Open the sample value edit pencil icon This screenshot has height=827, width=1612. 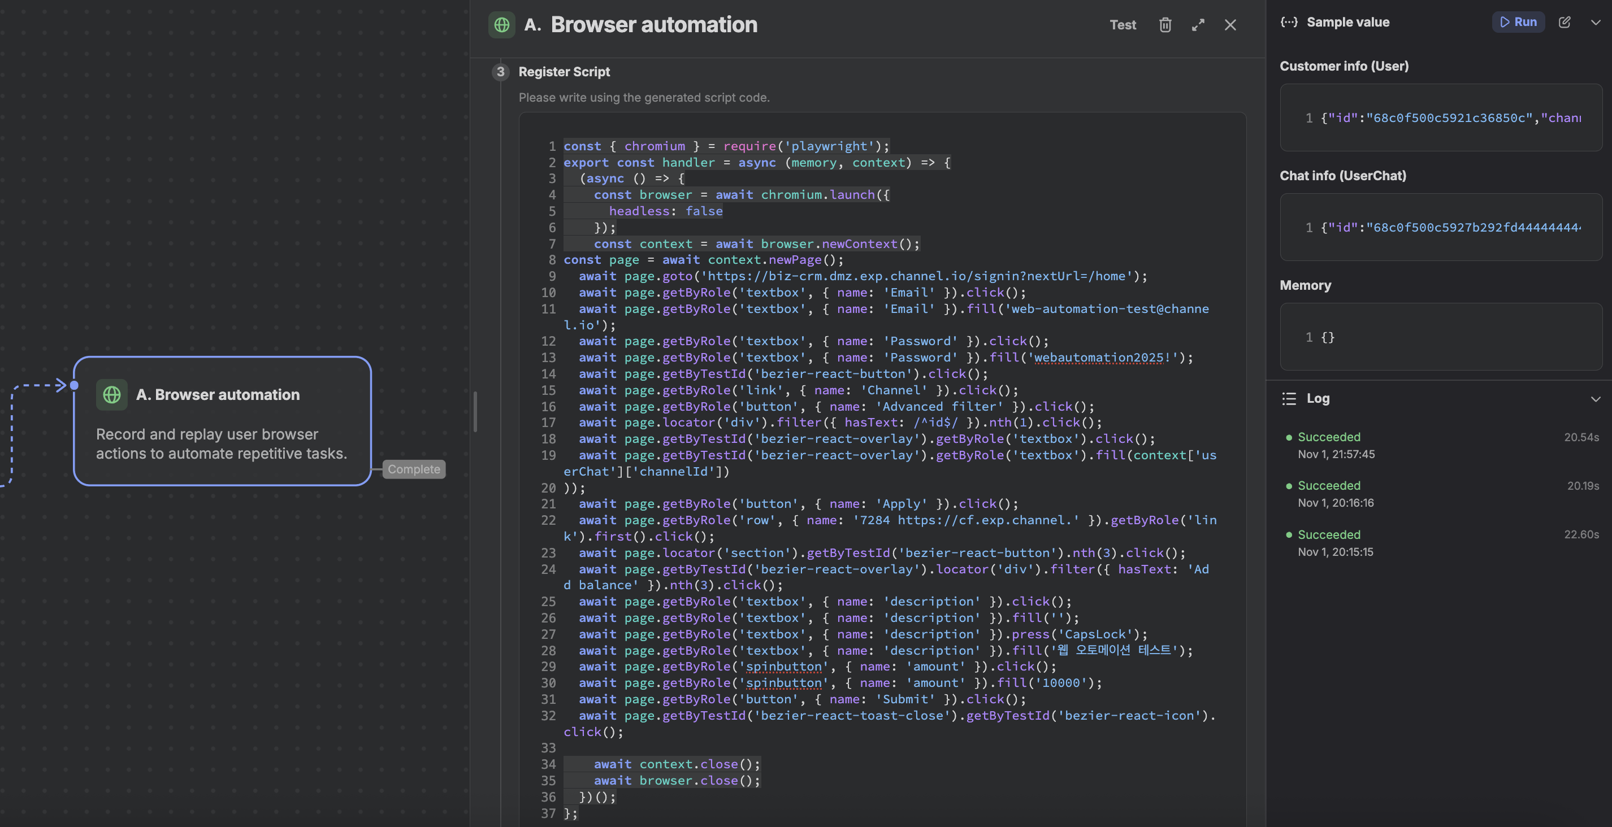click(x=1564, y=23)
